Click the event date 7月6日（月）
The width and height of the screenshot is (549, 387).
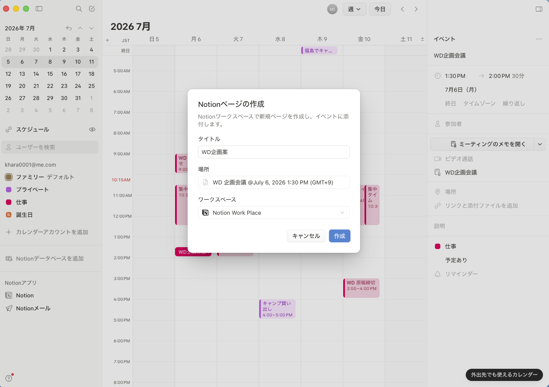pos(461,90)
